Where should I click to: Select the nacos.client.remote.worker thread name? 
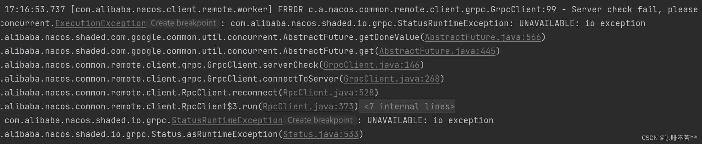pyautogui.click(x=202, y=9)
